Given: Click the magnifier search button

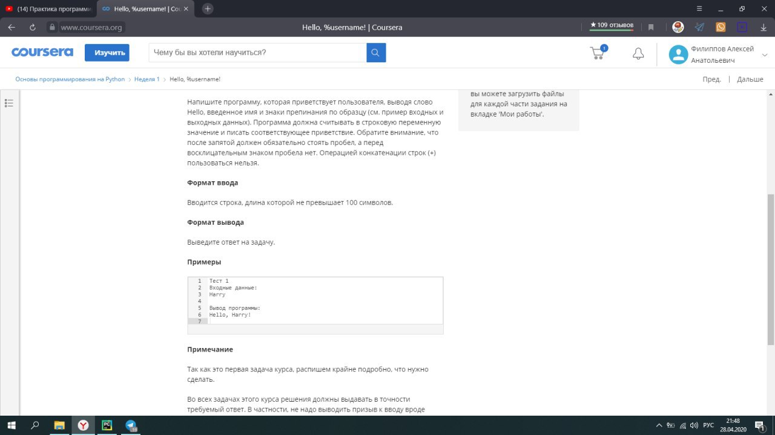Looking at the screenshot, I should click(x=376, y=53).
